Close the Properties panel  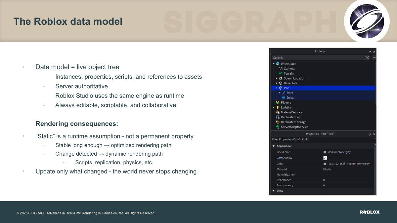coord(374,134)
